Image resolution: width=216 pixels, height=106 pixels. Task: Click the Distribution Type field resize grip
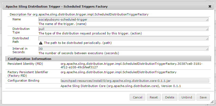point(207,30)
